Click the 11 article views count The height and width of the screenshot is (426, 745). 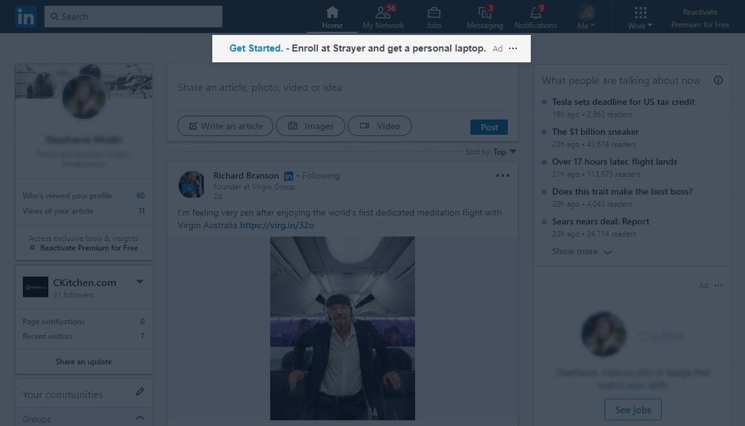(142, 210)
